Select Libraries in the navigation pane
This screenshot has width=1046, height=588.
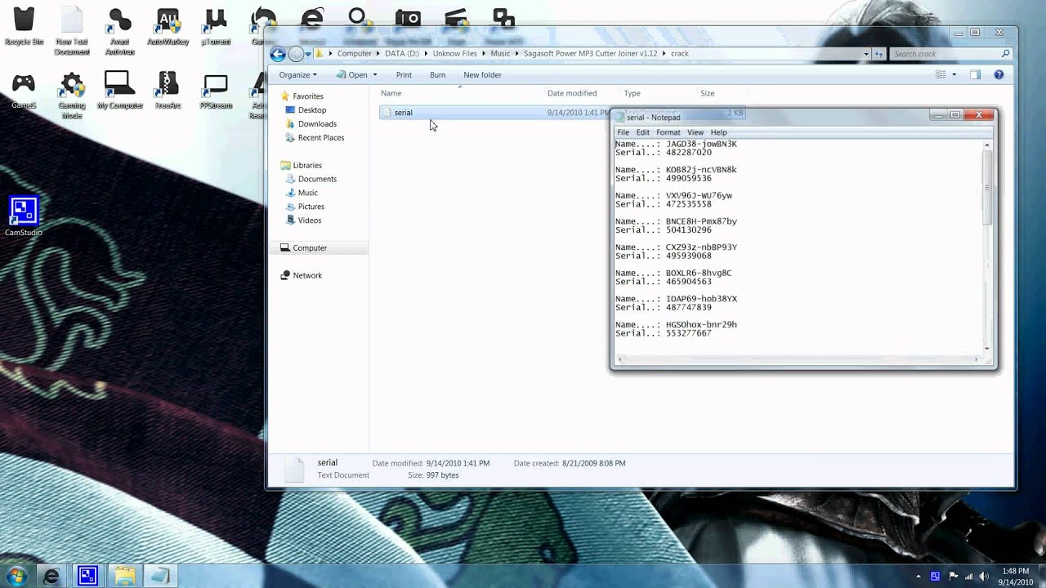[307, 166]
